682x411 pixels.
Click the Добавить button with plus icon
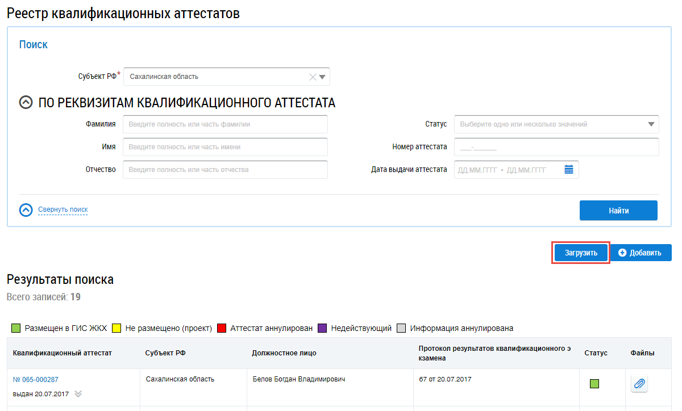click(x=641, y=253)
